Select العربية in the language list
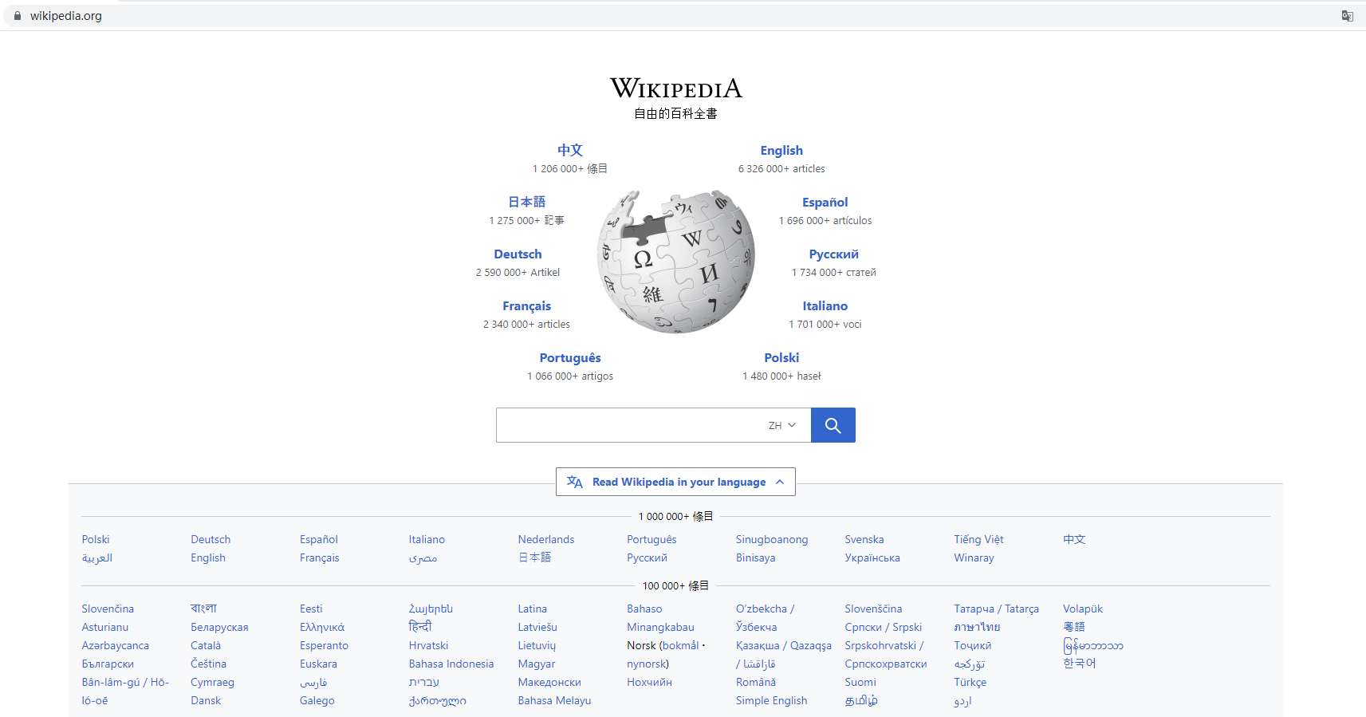1366x717 pixels. coord(96,558)
